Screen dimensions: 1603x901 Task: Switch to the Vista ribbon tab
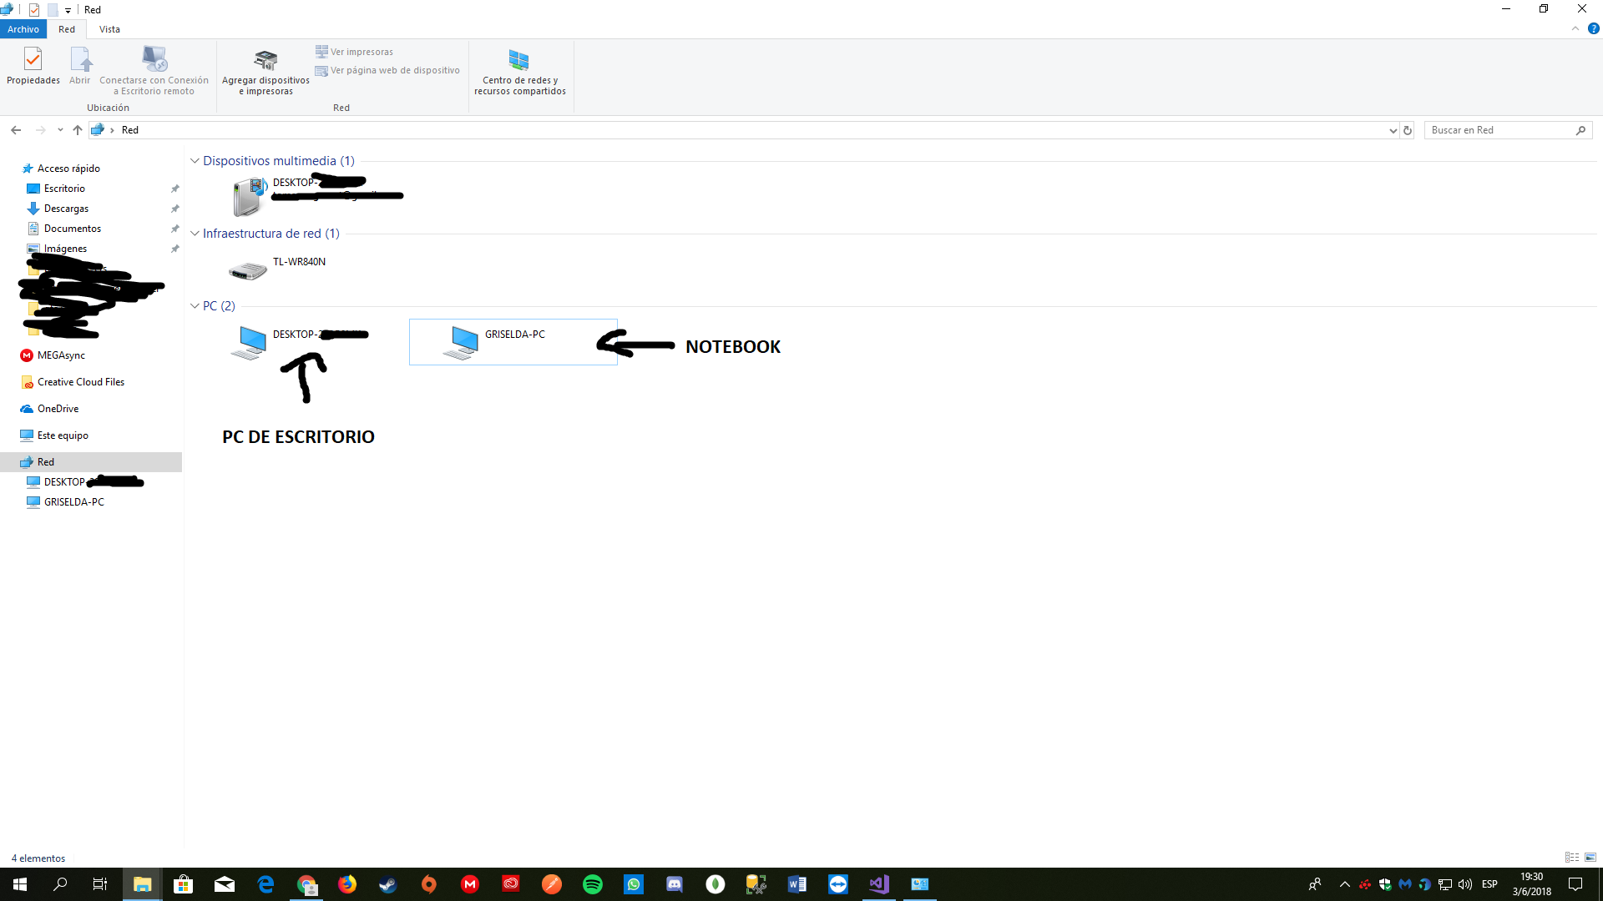tap(109, 29)
